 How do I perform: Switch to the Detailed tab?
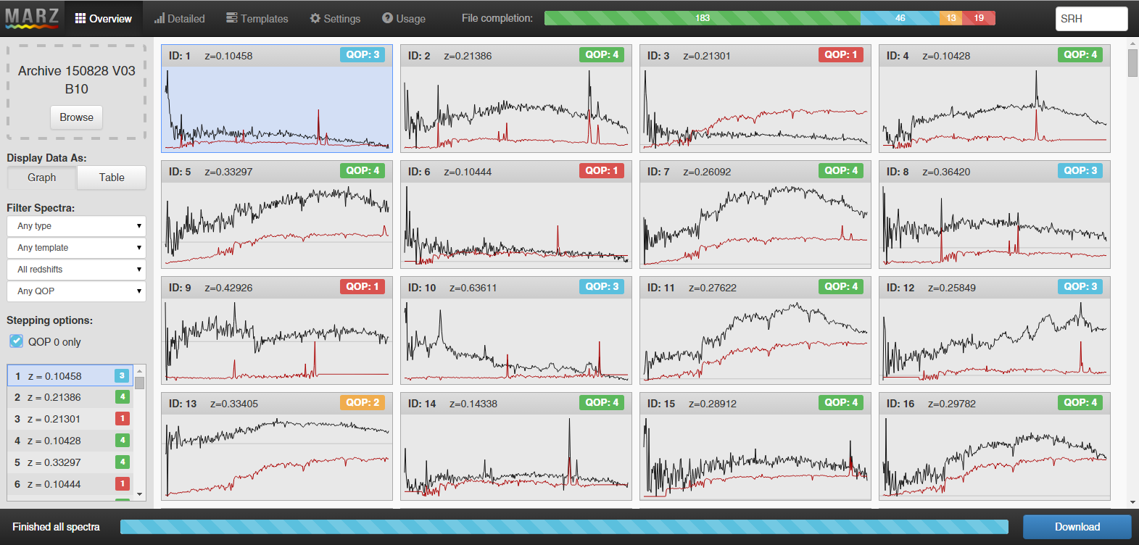(179, 18)
